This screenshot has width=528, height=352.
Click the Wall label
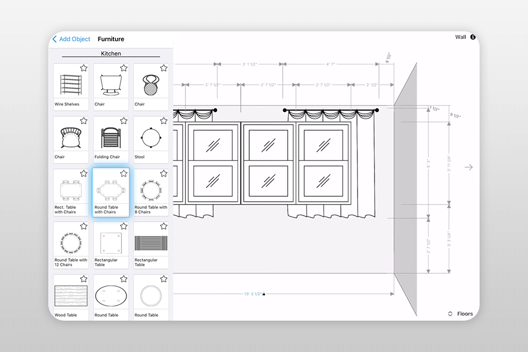460,37
